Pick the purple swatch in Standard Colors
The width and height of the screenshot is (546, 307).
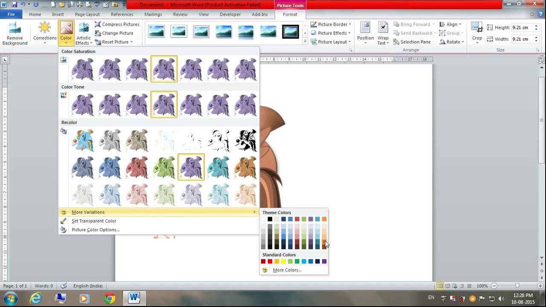324,261
